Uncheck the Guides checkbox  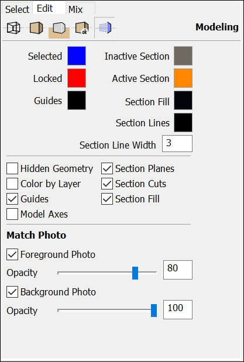coord(12,199)
